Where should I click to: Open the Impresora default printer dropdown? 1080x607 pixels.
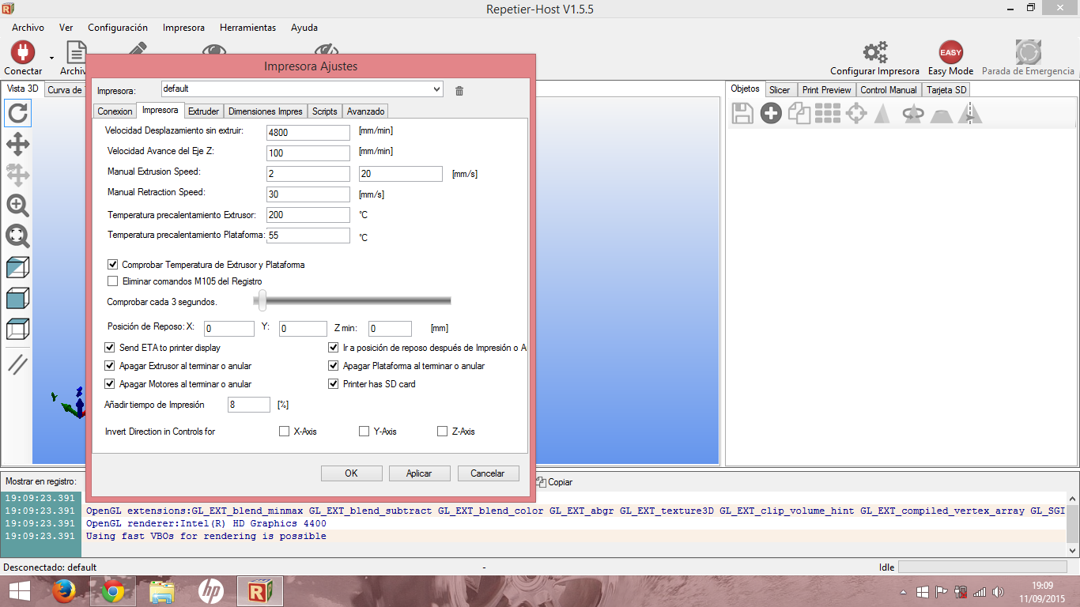point(302,89)
